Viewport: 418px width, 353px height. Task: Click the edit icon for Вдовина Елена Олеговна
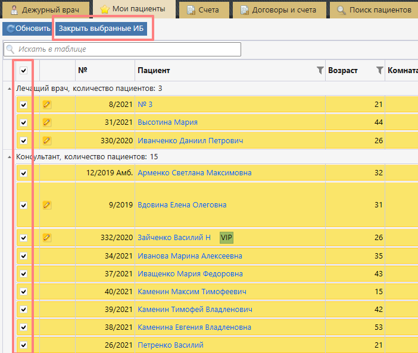point(47,205)
